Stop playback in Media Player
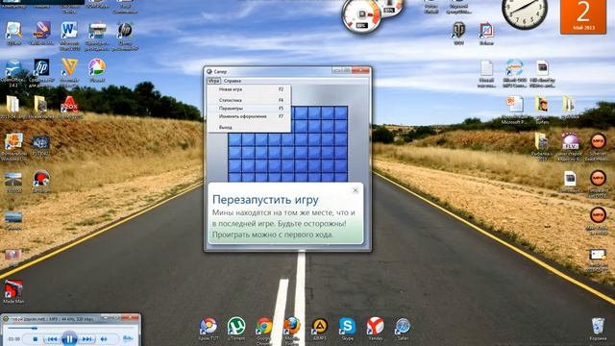 point(35,339)
